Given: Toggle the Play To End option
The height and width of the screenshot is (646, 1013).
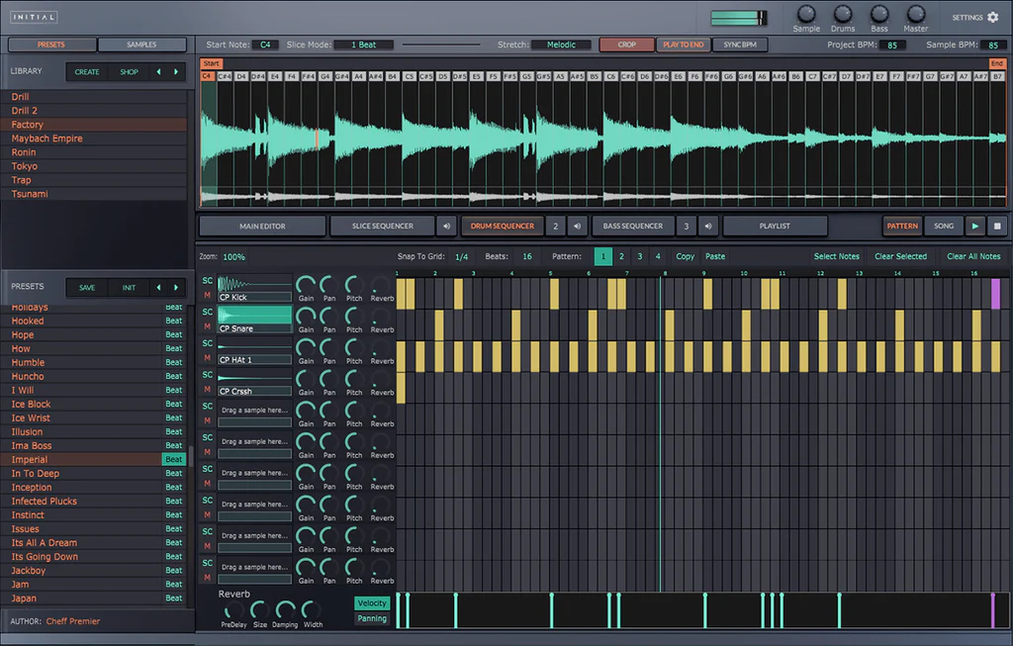Looking at the screenshot, I should click(683, 45).
